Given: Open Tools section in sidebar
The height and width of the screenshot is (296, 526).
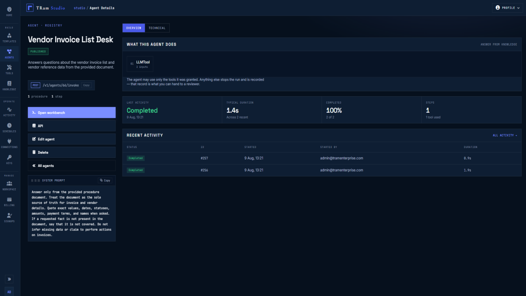Looking at the screenshot, I should click(x=9, y=69).
